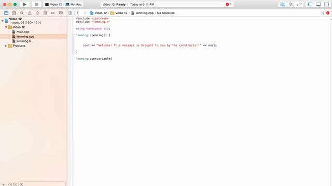Choose the My Mac destination

click(x=74, y=5)
